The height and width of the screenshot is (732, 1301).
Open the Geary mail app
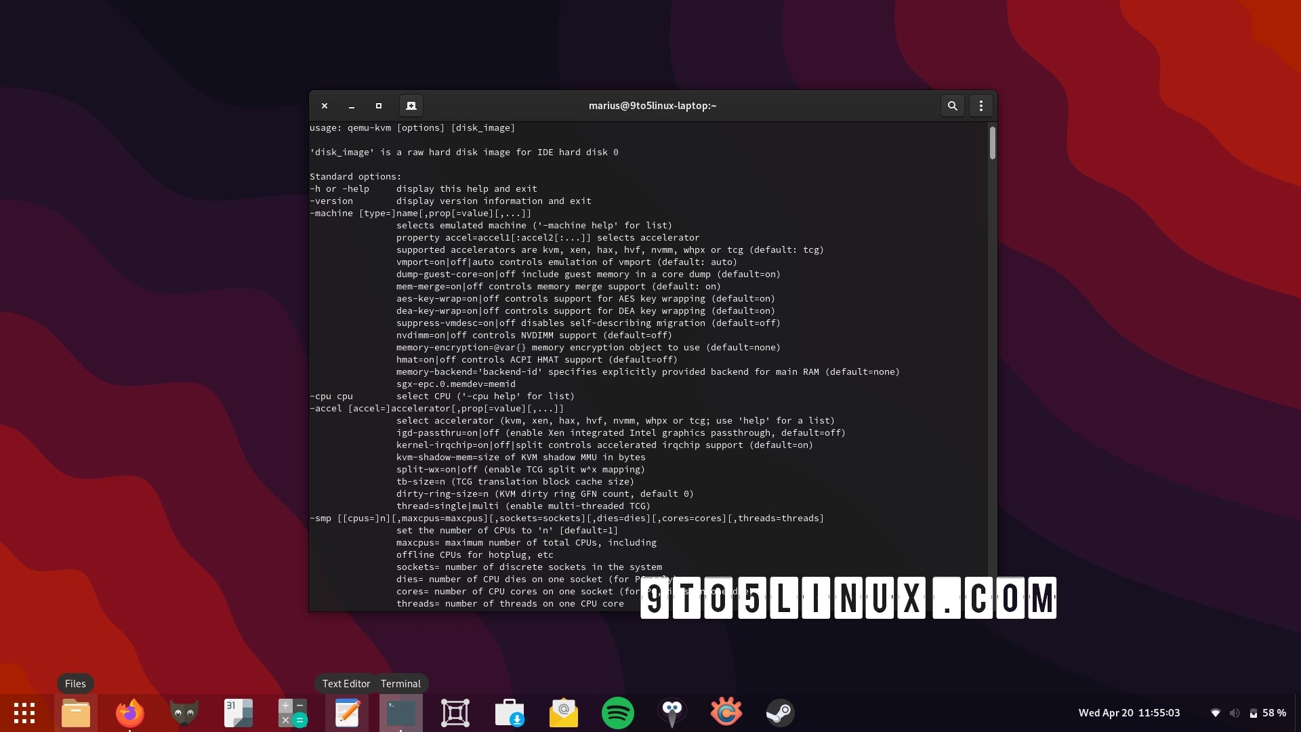coord(563,713)
